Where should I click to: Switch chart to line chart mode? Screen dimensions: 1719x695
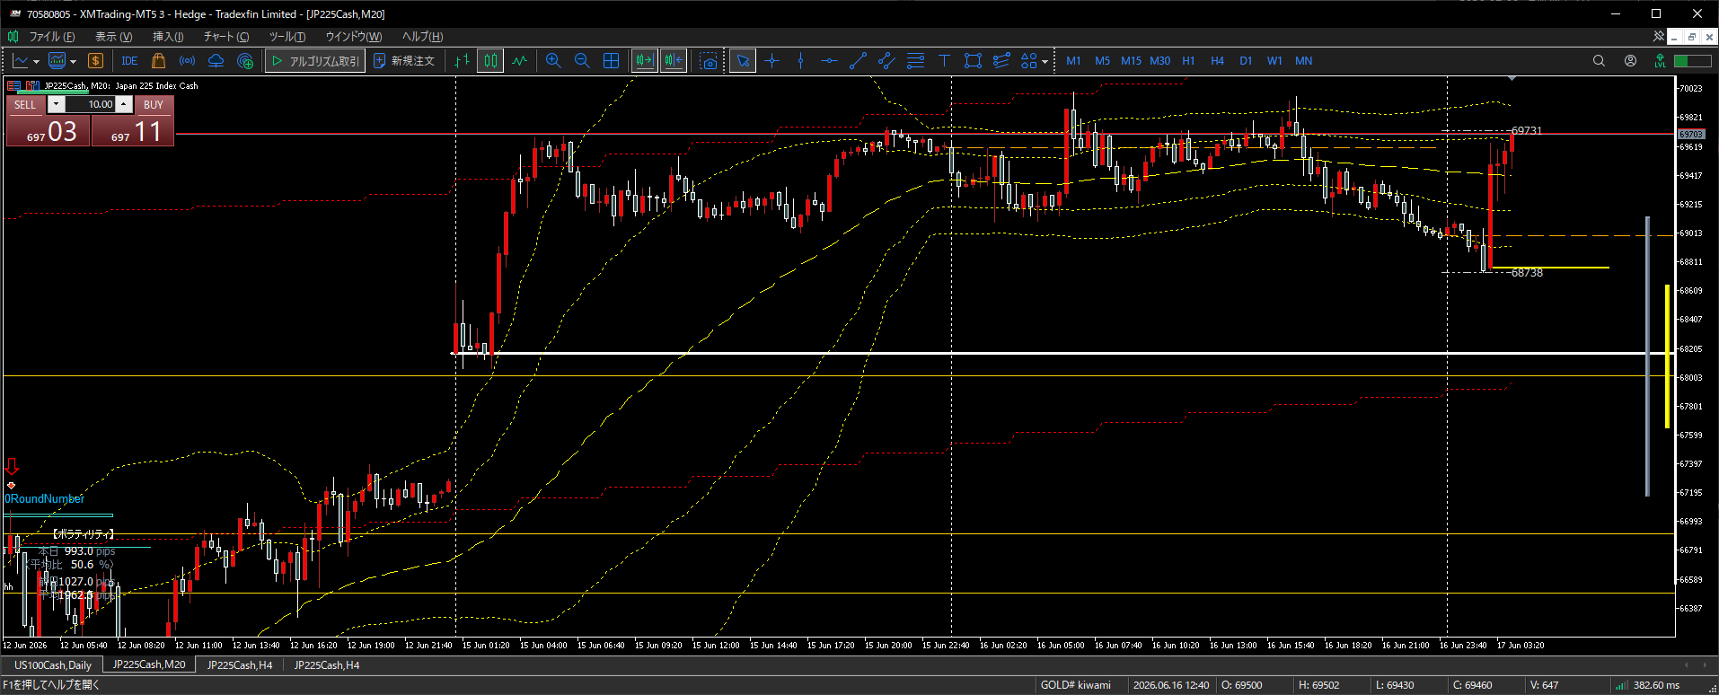[x=519, y=61]
